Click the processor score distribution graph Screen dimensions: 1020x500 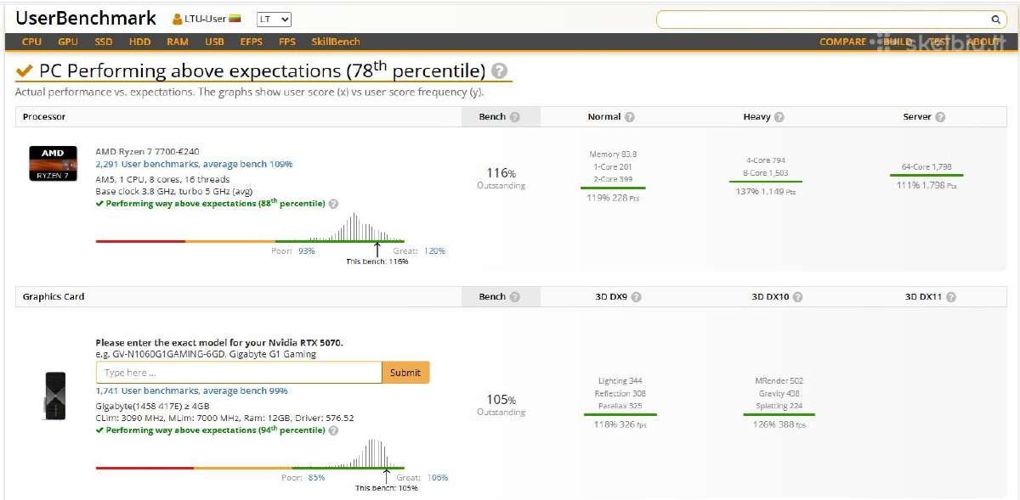click(x=250, y=229)
